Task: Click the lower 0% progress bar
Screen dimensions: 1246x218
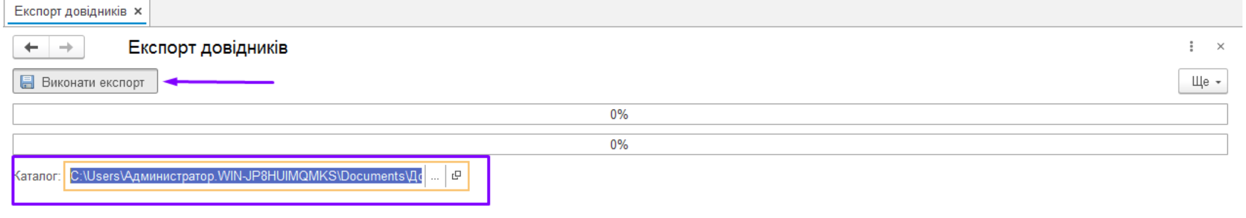Action: (x=620, y=145)
